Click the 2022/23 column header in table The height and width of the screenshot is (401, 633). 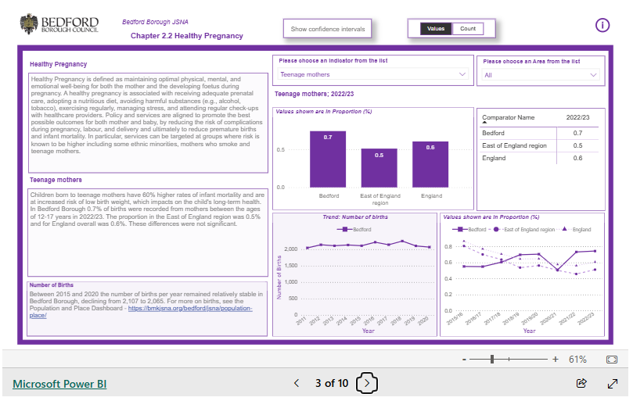click(577, 117)
